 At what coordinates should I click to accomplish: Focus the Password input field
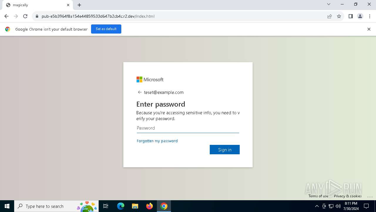[188, 128]
